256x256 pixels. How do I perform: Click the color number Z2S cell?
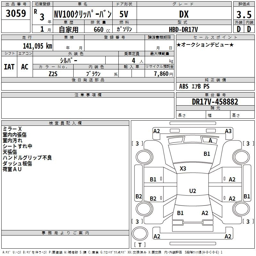click(x=53, y=74)
